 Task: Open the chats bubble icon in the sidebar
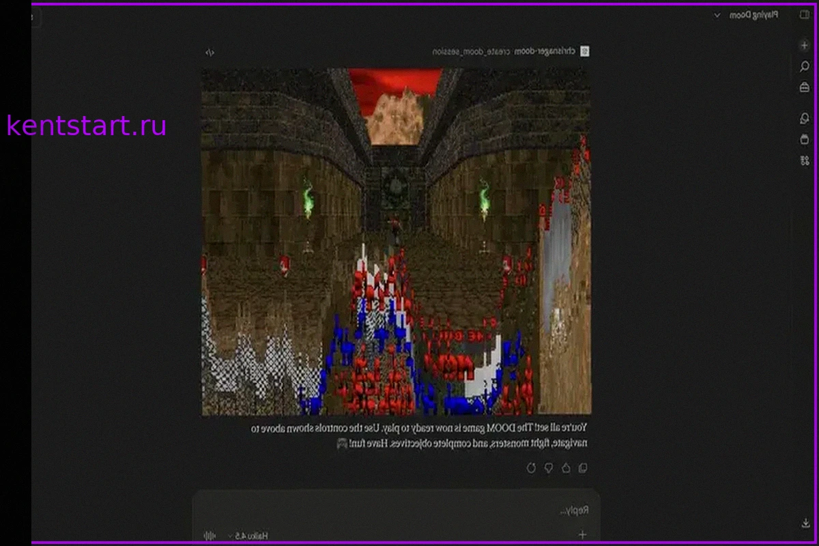click(804, 119)
